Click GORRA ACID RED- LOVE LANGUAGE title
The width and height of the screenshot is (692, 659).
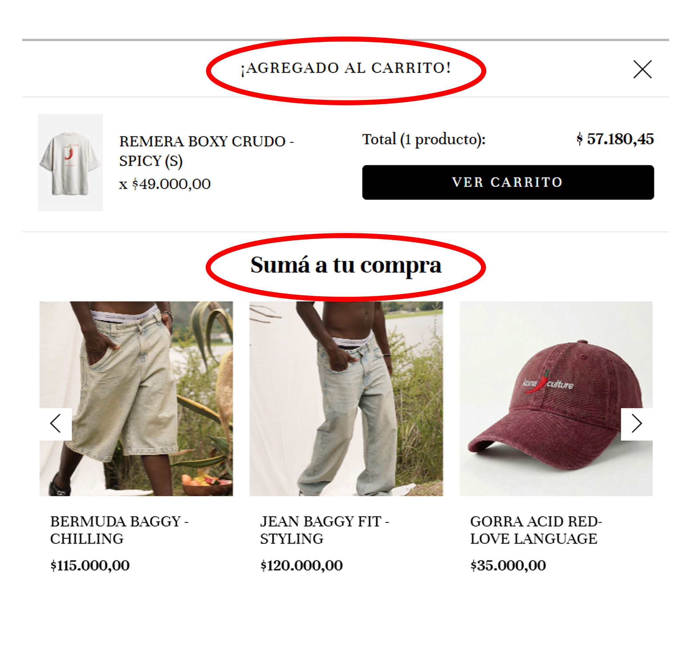pos(536,530)
